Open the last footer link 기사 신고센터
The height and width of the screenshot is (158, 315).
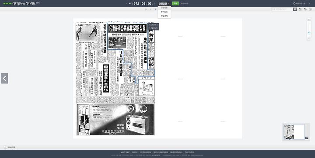189,152
